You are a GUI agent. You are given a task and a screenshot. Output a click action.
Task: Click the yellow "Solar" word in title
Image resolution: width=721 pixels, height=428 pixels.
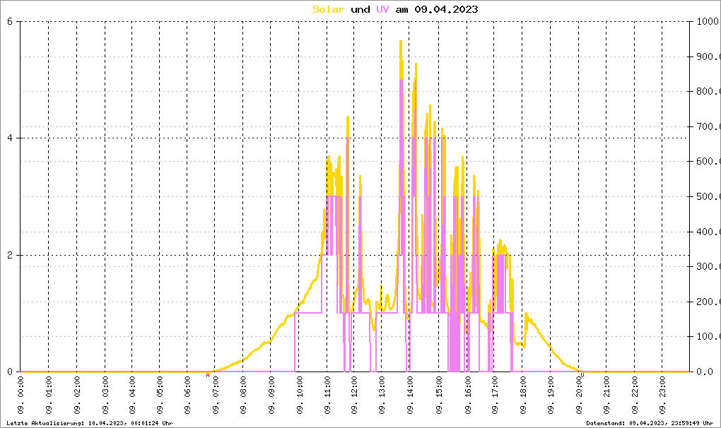329,9
